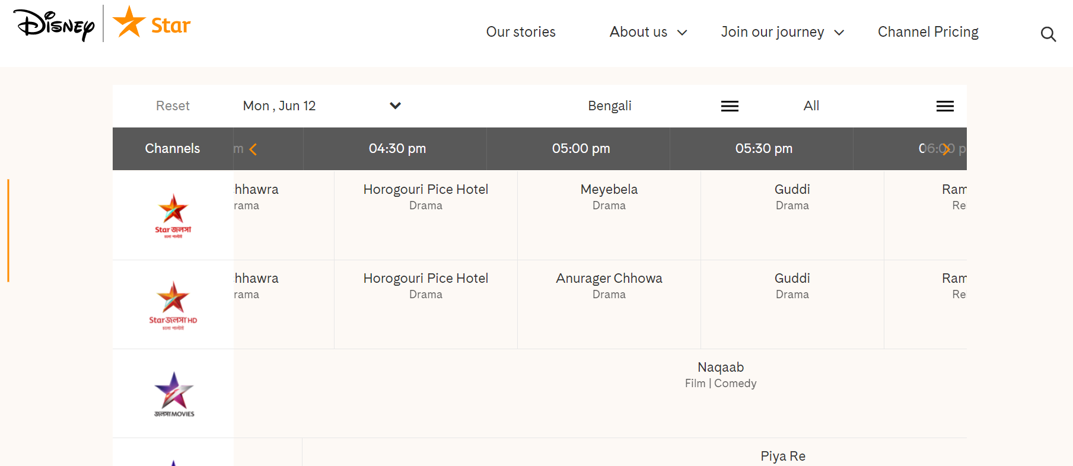Select the Star Jalsha HD channel logo
This screenshot has width=1073, height=466.
[x=173, y=305]
